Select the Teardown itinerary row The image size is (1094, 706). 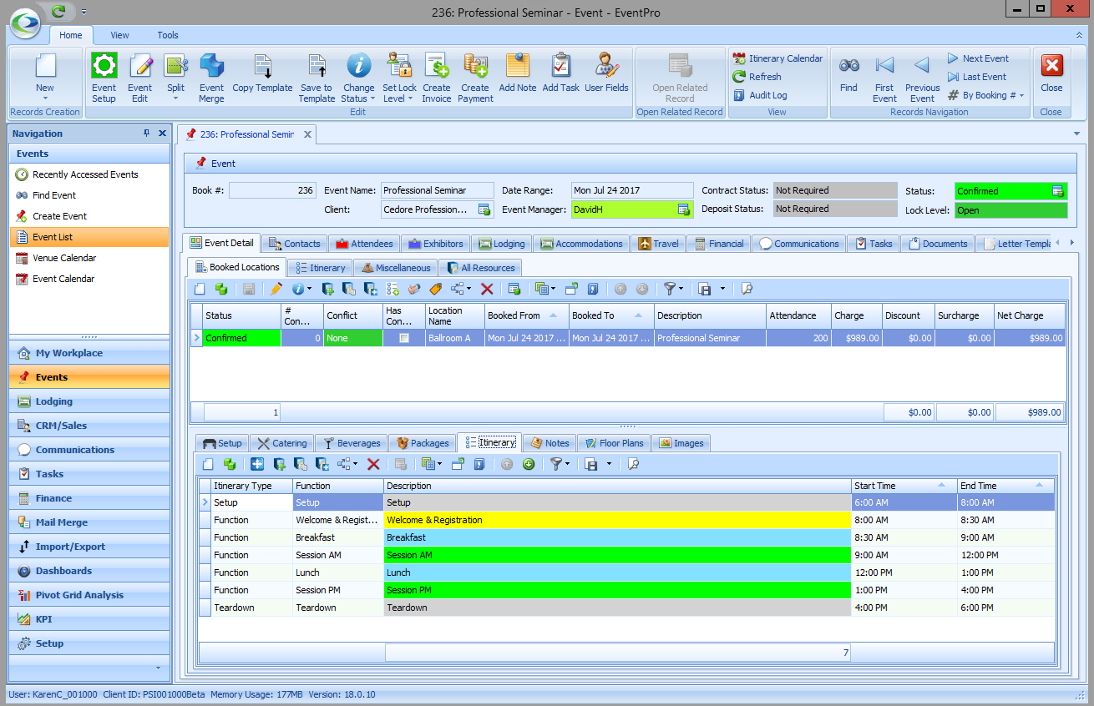627,608
